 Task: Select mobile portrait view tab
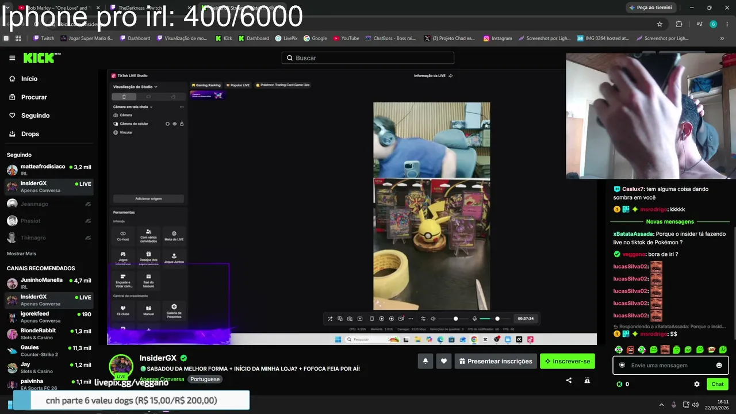124,97
